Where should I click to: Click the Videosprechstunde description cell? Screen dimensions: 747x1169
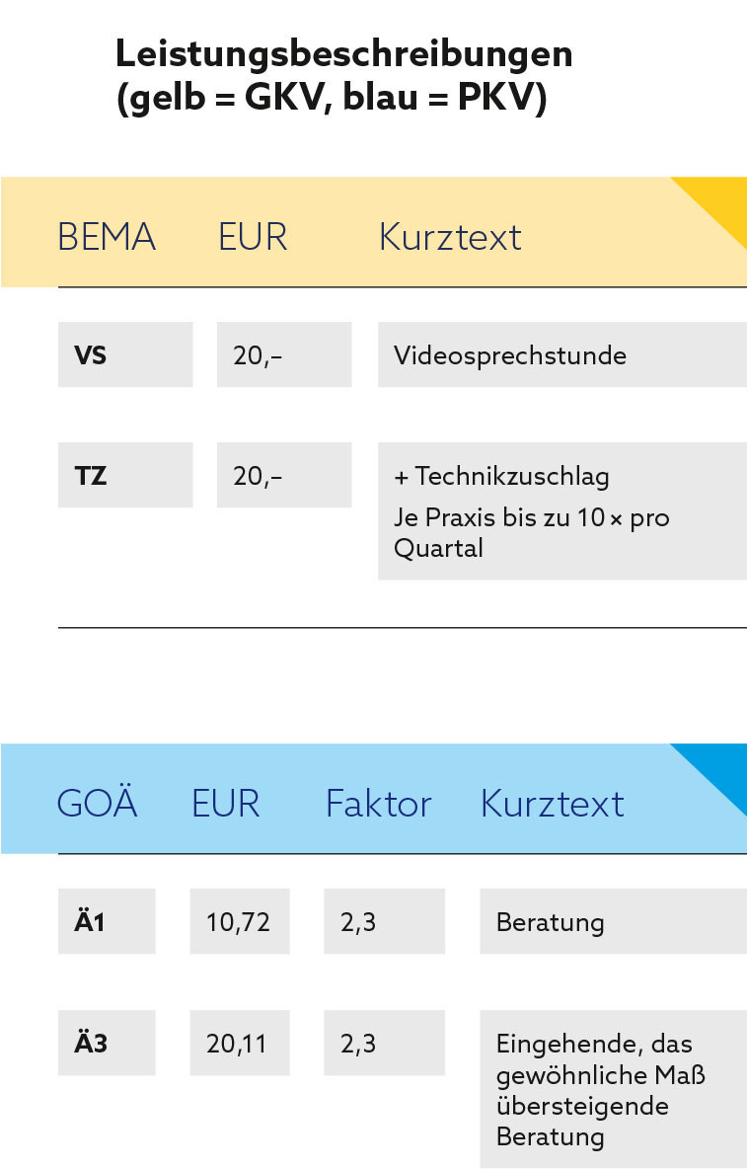(x=562, y=354)
